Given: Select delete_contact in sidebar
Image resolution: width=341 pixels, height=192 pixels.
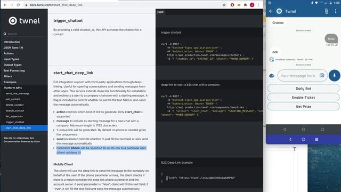Looking at the screenshot, I should click(x=14, y=105).
